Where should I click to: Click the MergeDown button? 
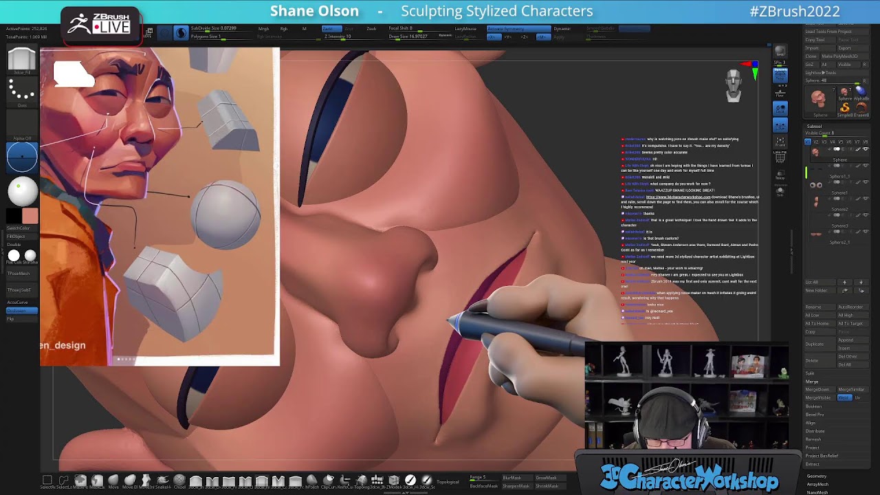point(819,390)
